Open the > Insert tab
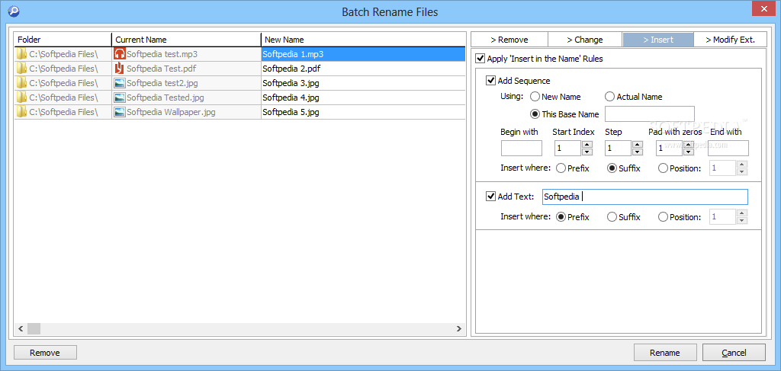This screenshot has width=781, height=371. [658, 40]
